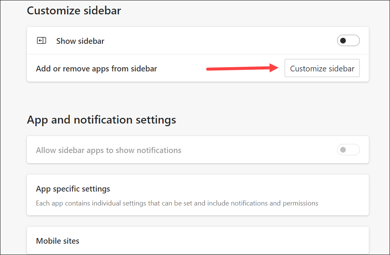The height and width of the screenshot is (255, 390).
Task: Expand the Mobile sites section
Action: tap(198, 241)
